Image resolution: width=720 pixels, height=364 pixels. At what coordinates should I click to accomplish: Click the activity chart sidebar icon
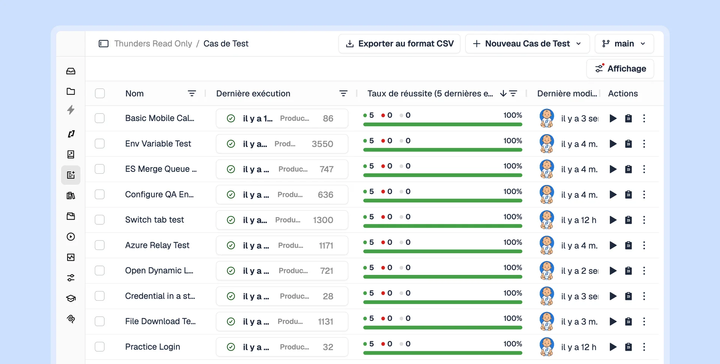[x=71, y=257]
